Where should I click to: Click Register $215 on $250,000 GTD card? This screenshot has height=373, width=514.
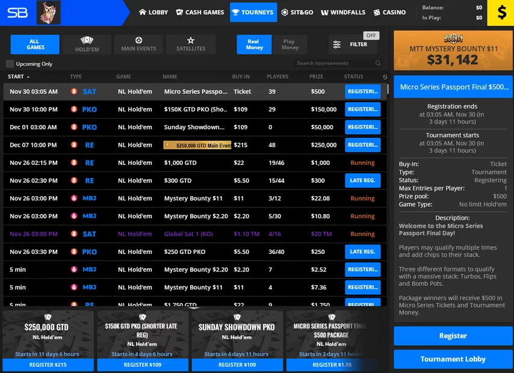[x=48, y=365]
